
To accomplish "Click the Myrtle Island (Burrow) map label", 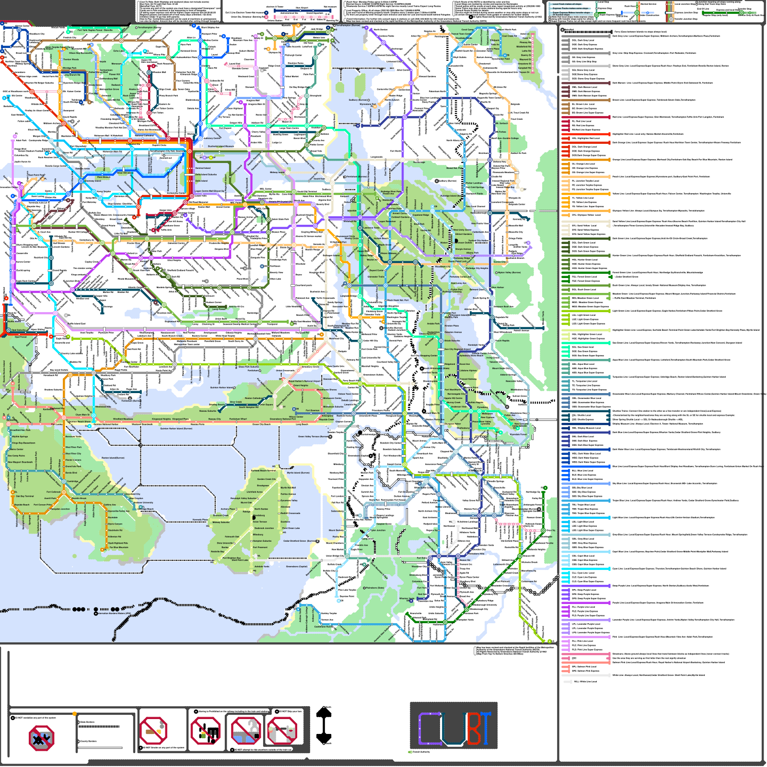I will tap(298, 473).
